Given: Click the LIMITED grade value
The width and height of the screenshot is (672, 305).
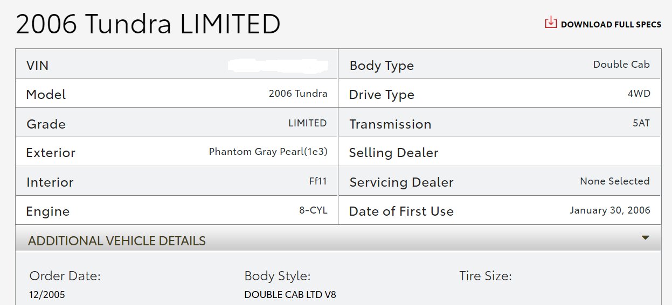Looking at the screenshot, I should (x=307, y=123).
